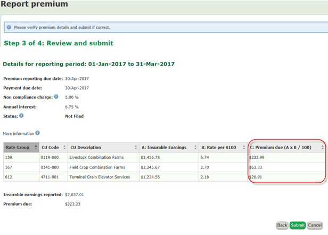The image size is (328, 235).
Task: Click insurable earnings $3,456.78
Action: (150, 157)
